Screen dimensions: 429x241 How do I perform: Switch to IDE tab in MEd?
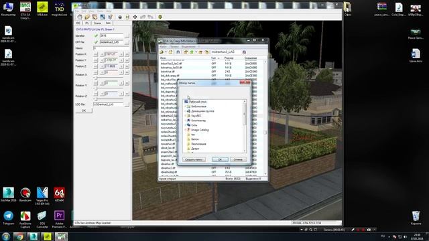point(78,23)
